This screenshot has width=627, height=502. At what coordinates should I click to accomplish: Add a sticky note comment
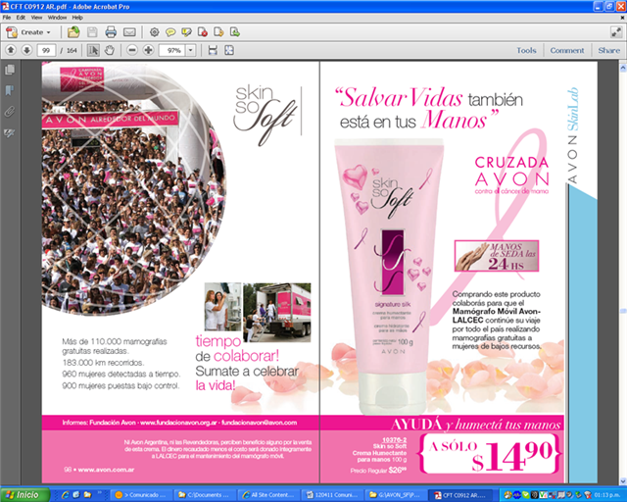click(x=170, y=32)
